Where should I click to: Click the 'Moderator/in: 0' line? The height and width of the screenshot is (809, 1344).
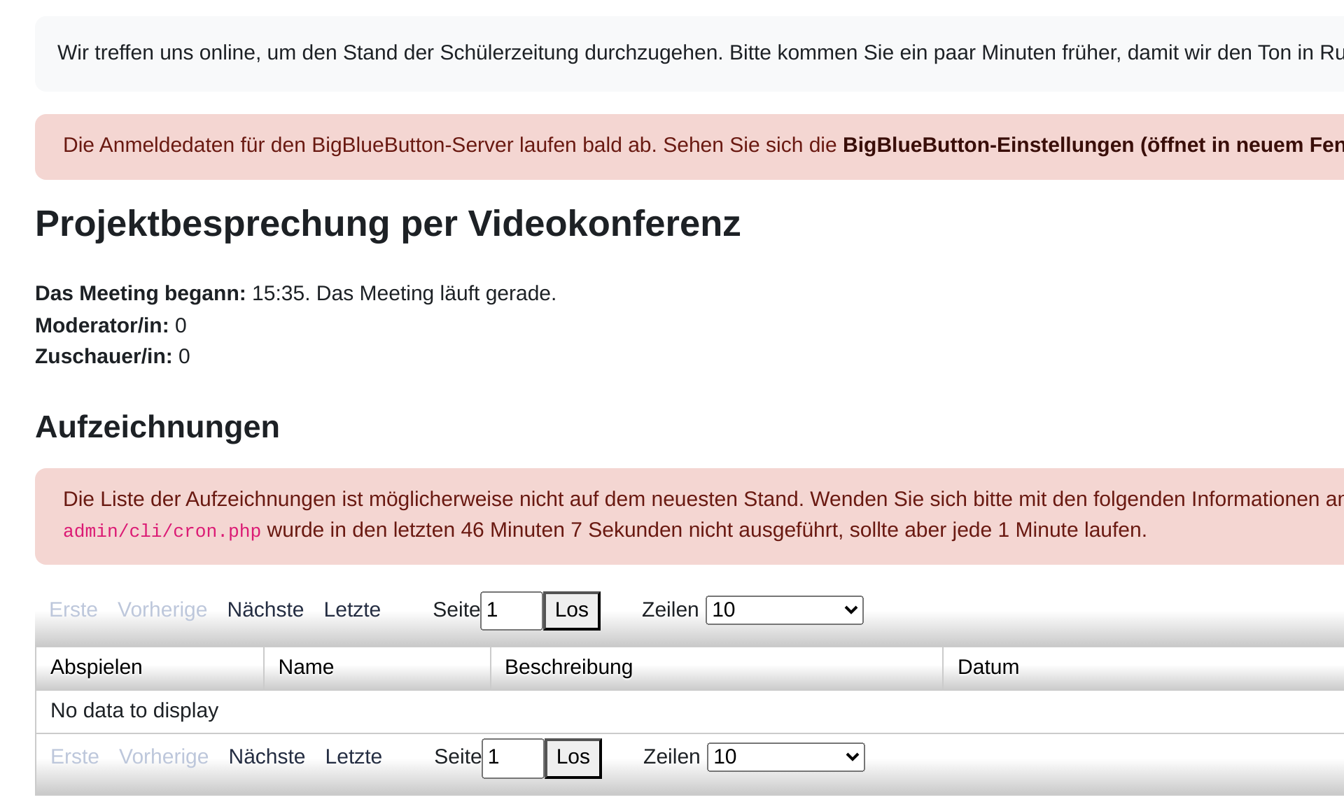click(111, 325)
